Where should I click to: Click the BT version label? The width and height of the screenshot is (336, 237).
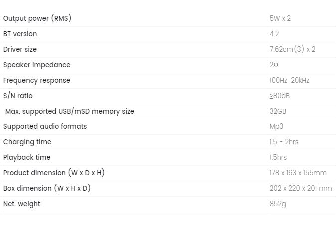tap(20, 34)
